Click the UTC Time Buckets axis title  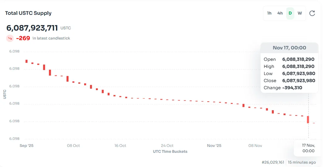coord(170,152)
